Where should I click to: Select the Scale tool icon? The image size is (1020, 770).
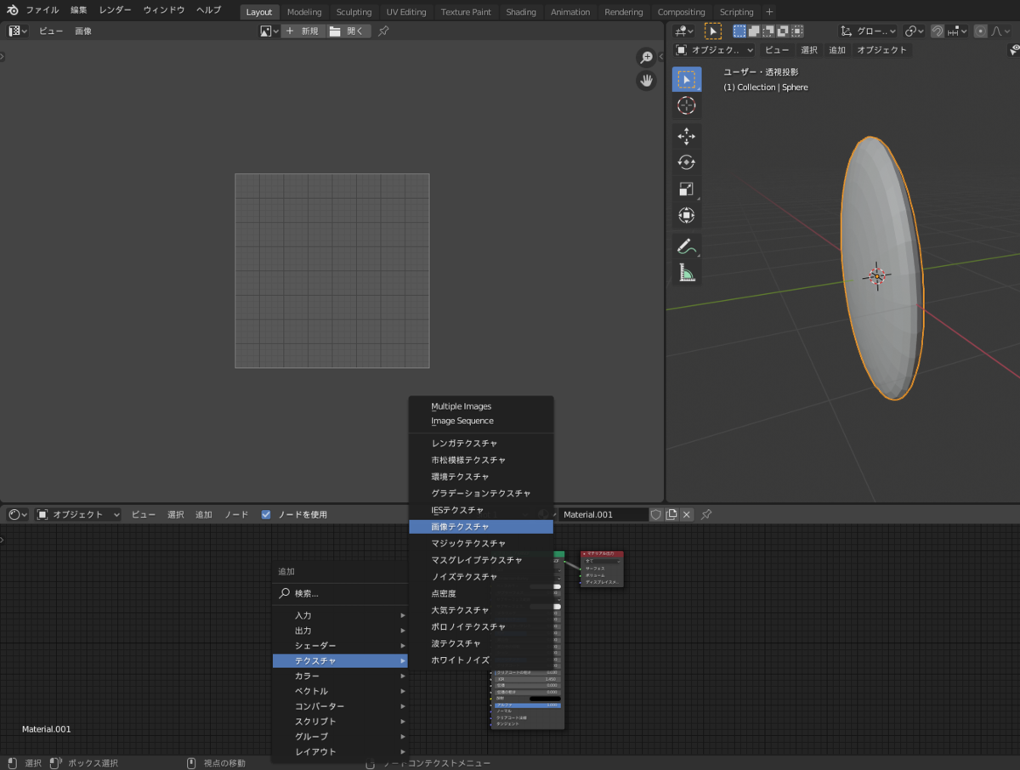point(687,189)
